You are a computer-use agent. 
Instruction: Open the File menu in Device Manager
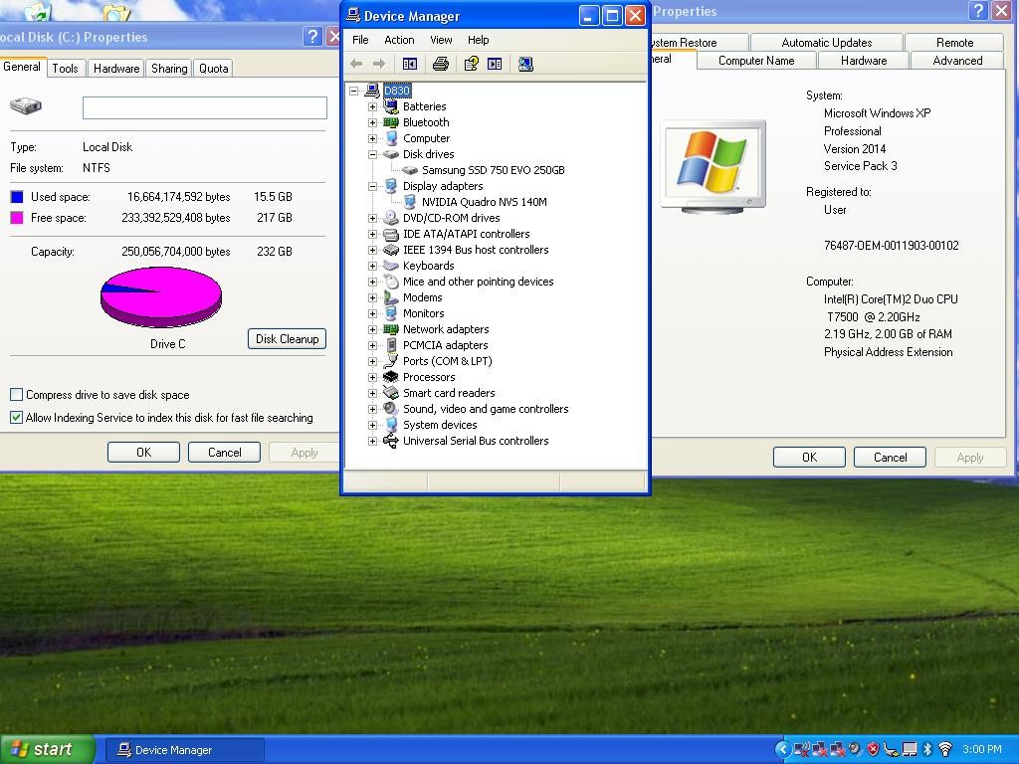(x=360, y=40)
